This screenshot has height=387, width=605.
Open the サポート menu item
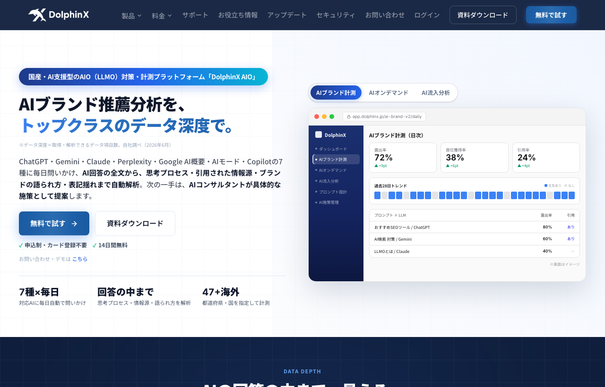[x=195, y=15]
